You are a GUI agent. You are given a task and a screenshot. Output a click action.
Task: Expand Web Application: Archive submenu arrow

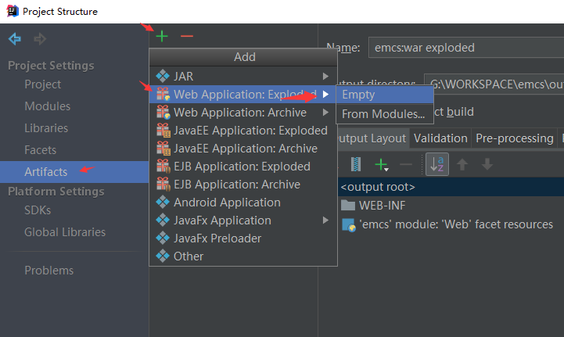pyautogui.click(x=325, y=113)
